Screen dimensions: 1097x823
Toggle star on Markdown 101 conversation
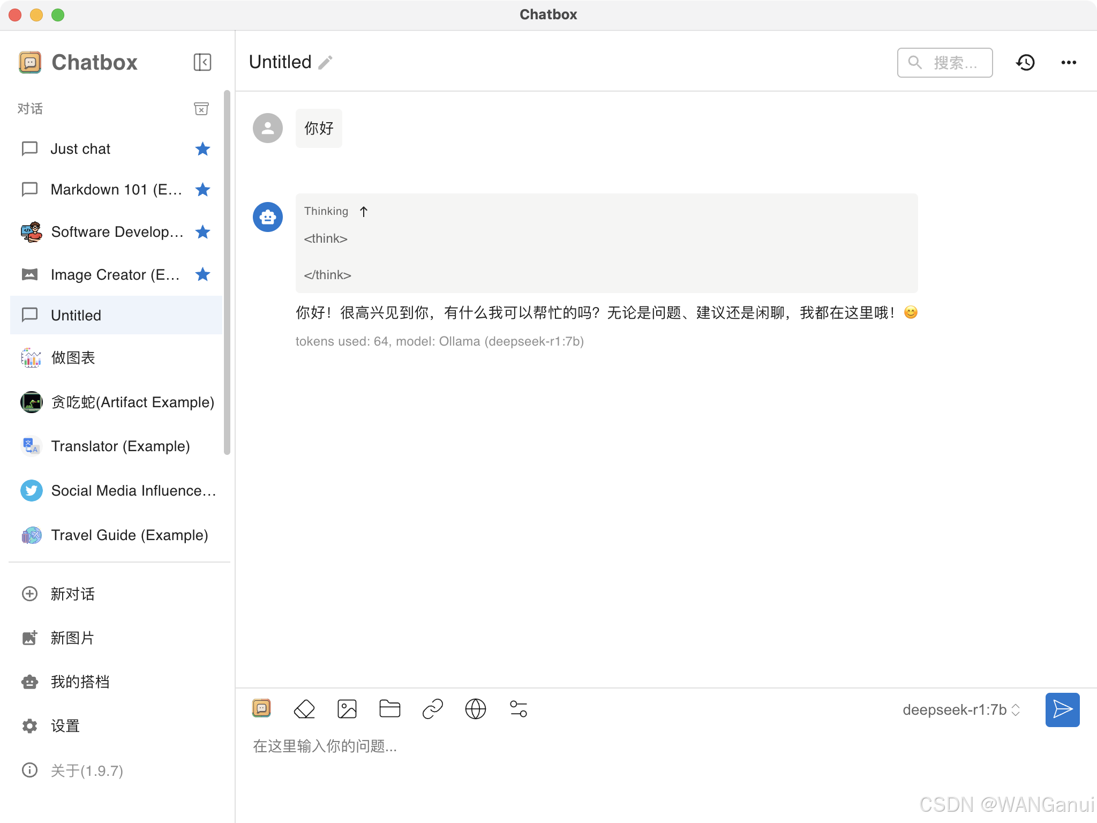coord(202,190)
